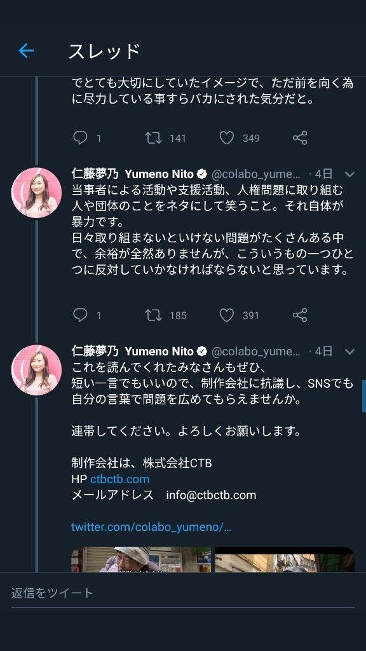The width and height of the screenshot is (366, 651).
Task: Open the options chevron on the middle tweet
Action: click(x=349, y=174)
